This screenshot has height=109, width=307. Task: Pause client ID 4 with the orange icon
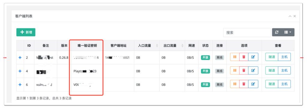[235, 70]
